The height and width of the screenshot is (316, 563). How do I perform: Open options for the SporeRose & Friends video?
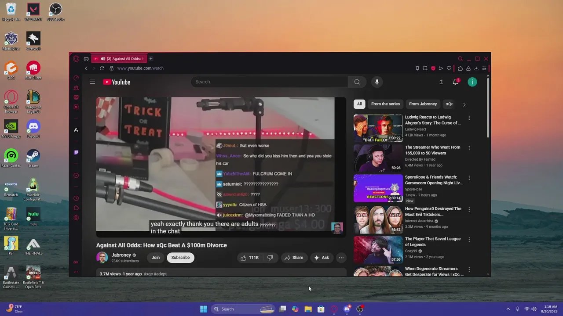469,178
